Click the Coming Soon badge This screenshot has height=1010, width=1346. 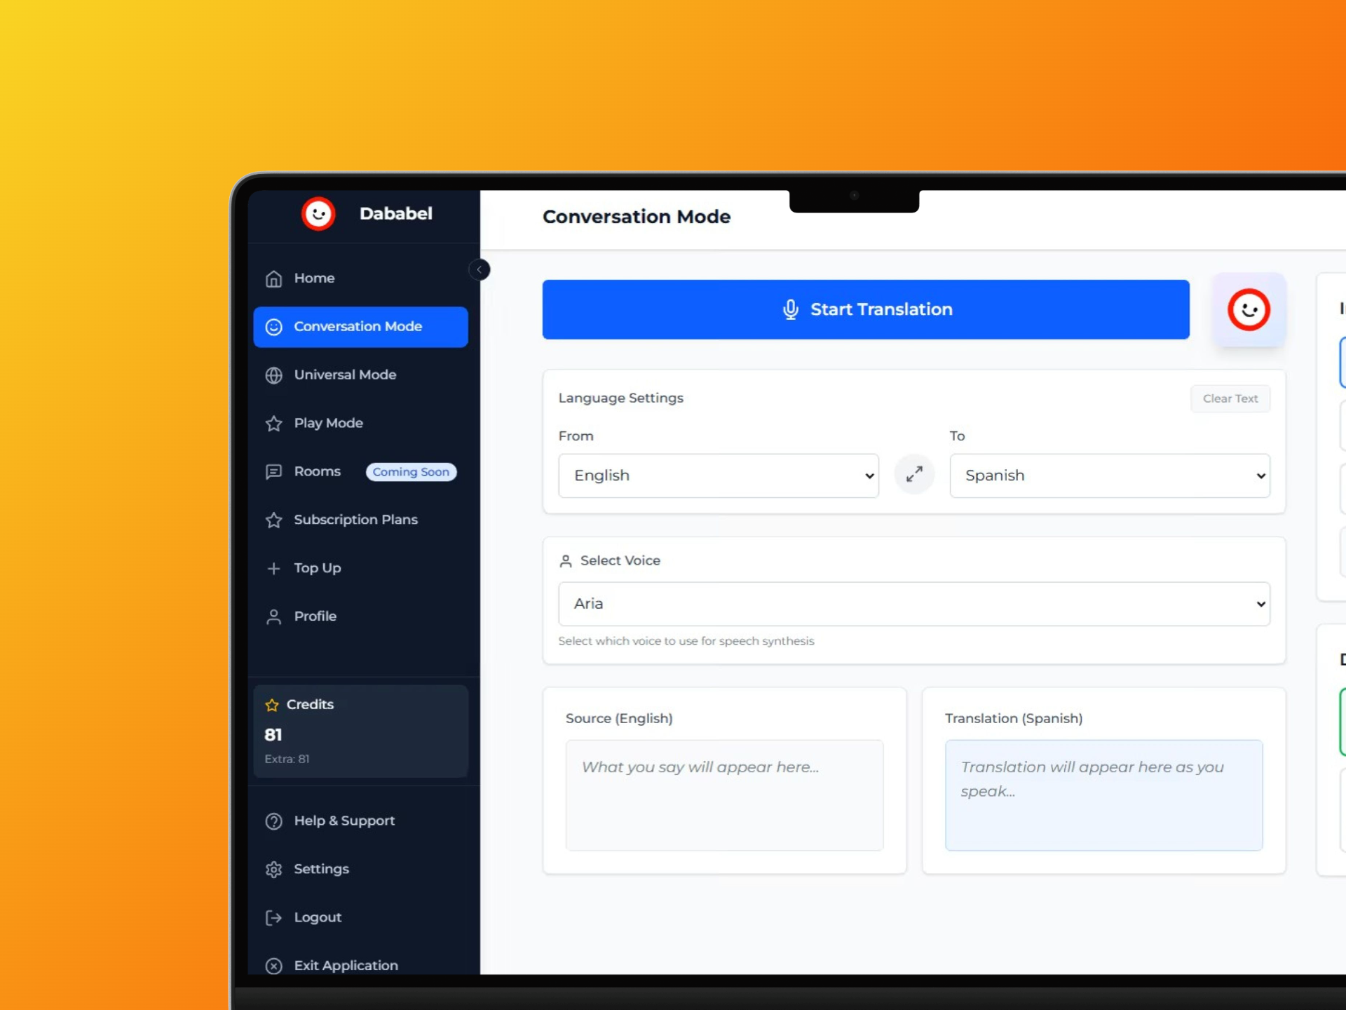tap(411, 472)
